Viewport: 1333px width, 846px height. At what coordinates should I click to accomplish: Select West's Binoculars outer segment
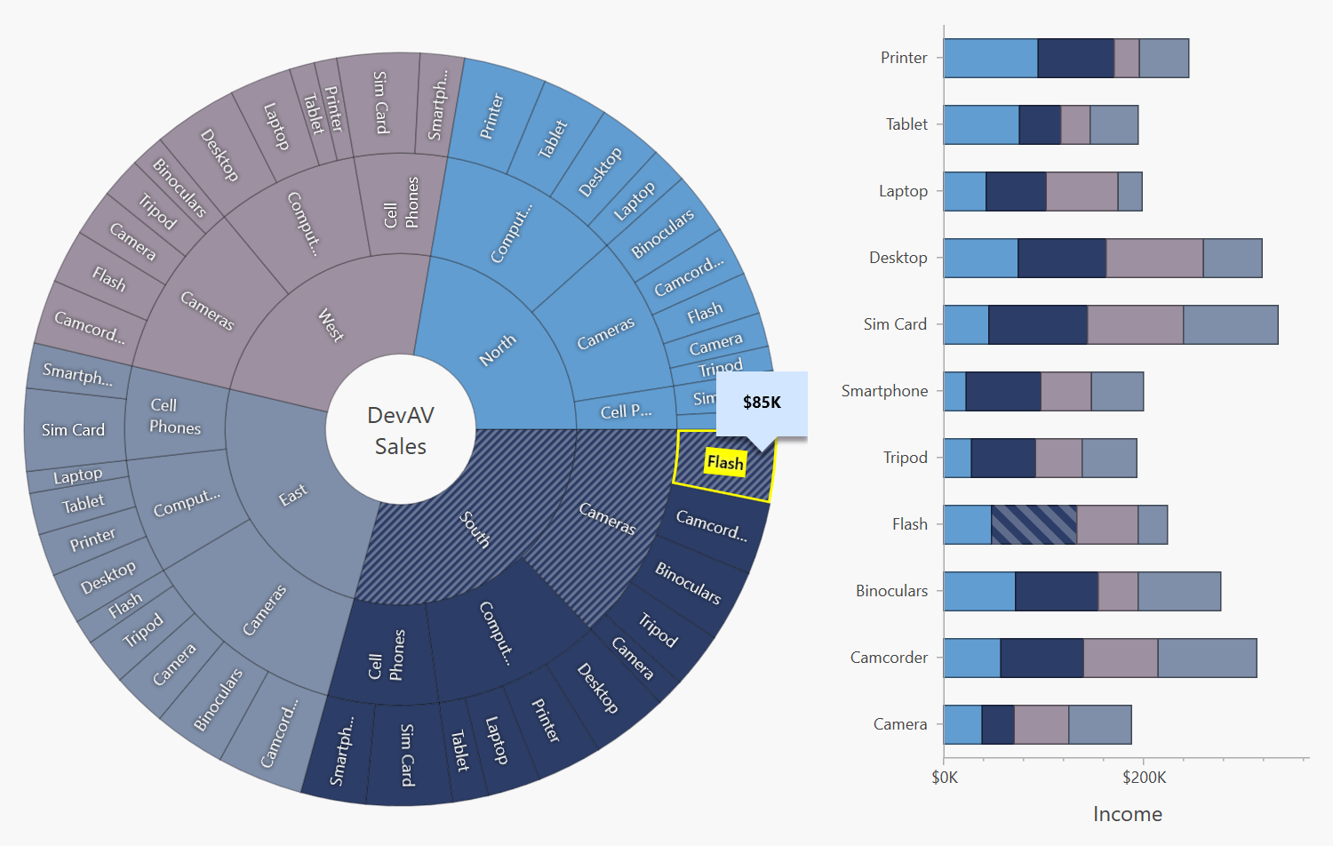180,188
